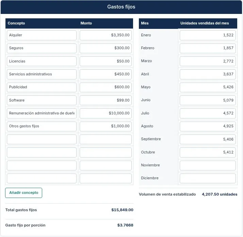Select the $50.00 Licencias amount field
Image resolution: width=243 pixels, height=237 pixels.
106,61
